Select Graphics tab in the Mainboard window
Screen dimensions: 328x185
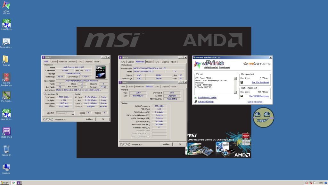(165, 62)
